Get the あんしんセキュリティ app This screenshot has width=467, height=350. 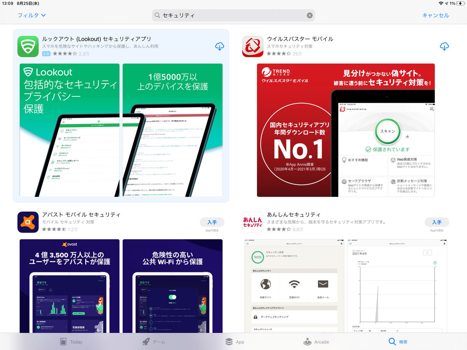437,222
